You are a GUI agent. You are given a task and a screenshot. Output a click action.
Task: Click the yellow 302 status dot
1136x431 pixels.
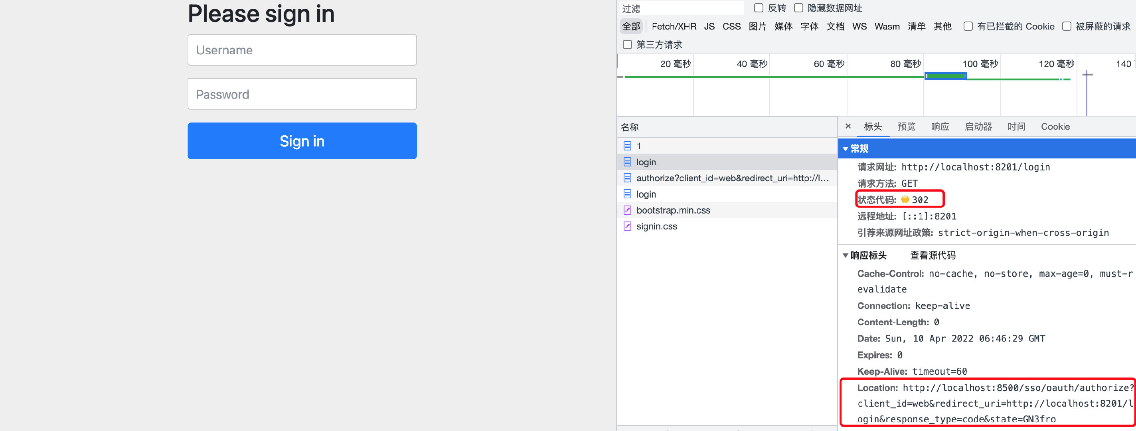[905, 200]
